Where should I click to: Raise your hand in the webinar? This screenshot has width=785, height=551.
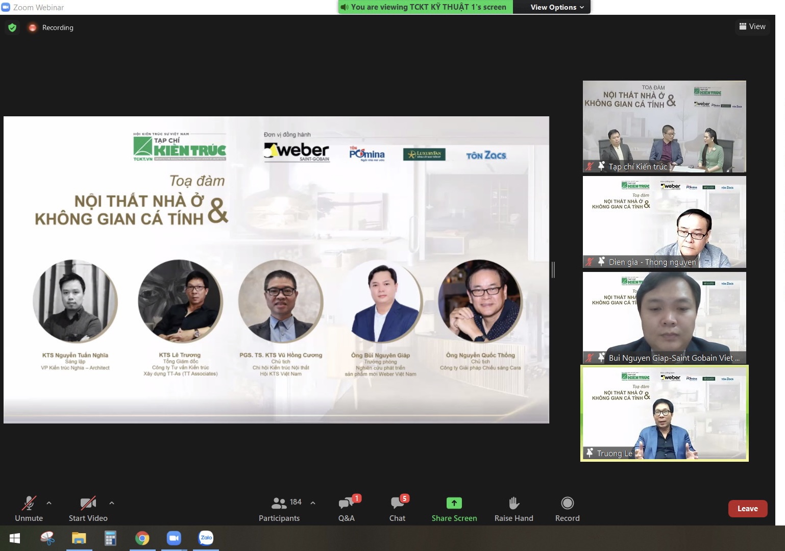tap(513, 509)
